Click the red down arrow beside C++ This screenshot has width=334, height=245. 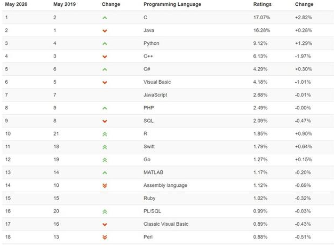(x=105, y=57)
